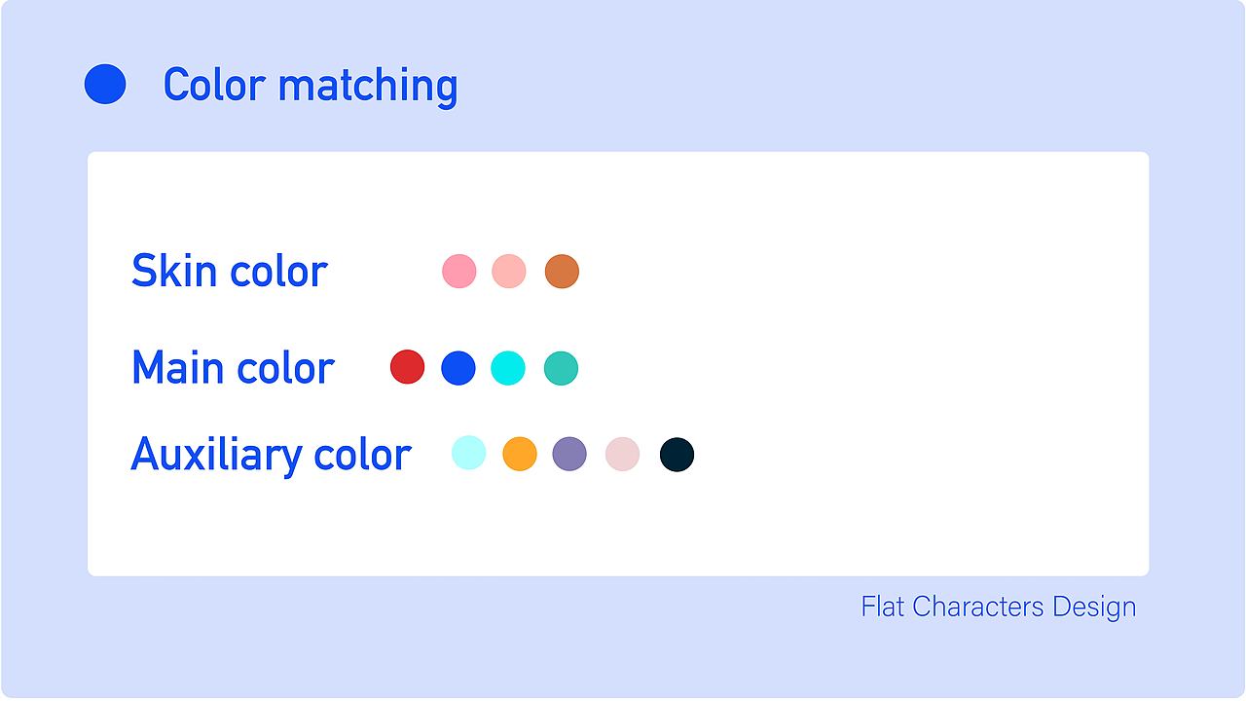Choose the cyan main color swatch
Viewport: 1246px width, 701px height.
click(x=508, y=368)
